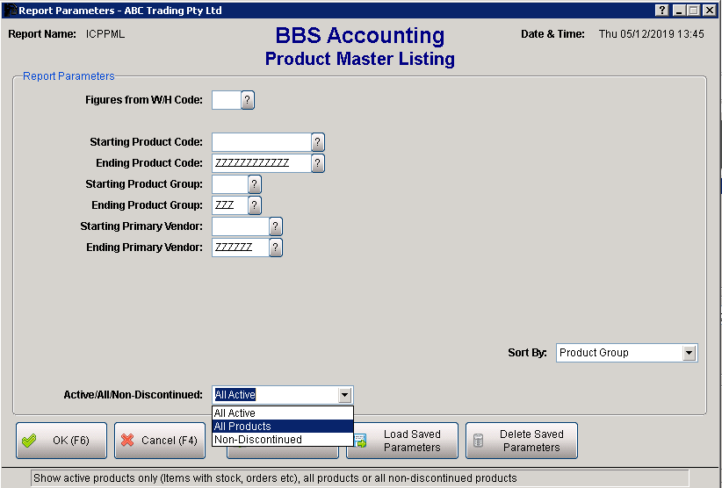Click lookup button beside Starting Product Code
The height and width of the screenshot is (488, 722).
pos(318,142)
